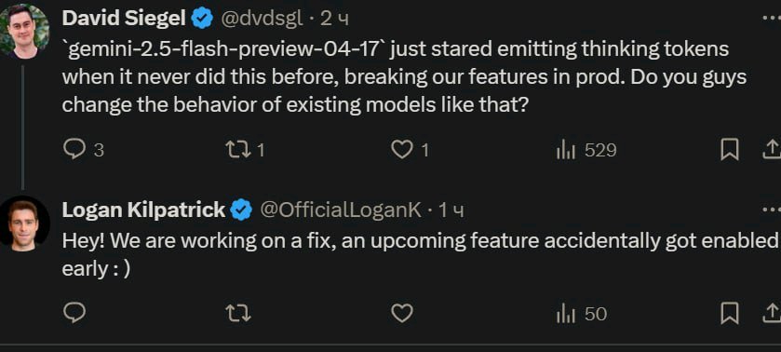
Task: Open the @dvdsgl handle link
Action: (x=261, y=19)
